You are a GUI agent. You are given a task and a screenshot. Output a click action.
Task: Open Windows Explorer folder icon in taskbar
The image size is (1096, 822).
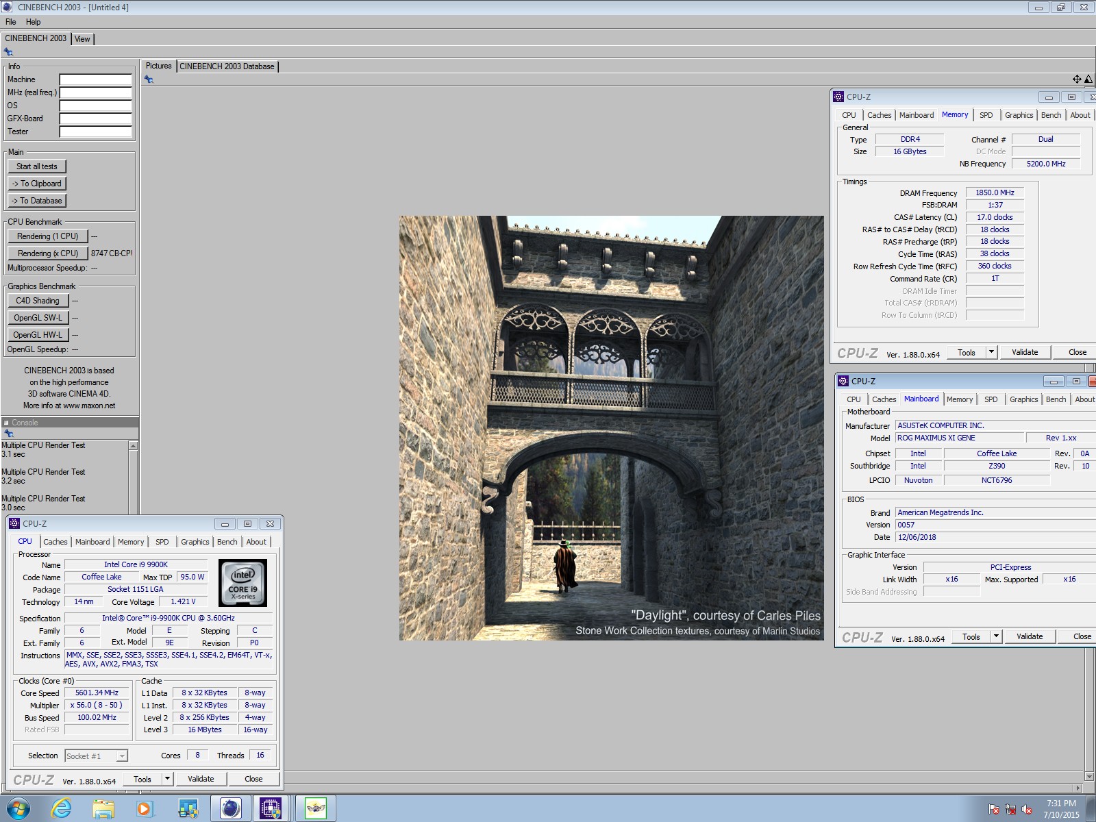[103, 809]
